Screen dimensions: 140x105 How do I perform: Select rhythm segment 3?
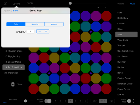pos(65,101)
